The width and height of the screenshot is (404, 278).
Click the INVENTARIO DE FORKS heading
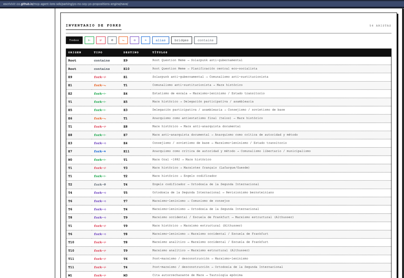click(93, 25)
